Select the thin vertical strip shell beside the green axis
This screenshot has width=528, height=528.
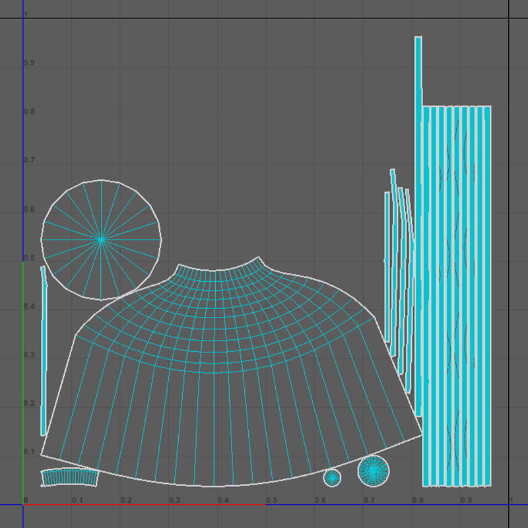(x=44, y=350)
